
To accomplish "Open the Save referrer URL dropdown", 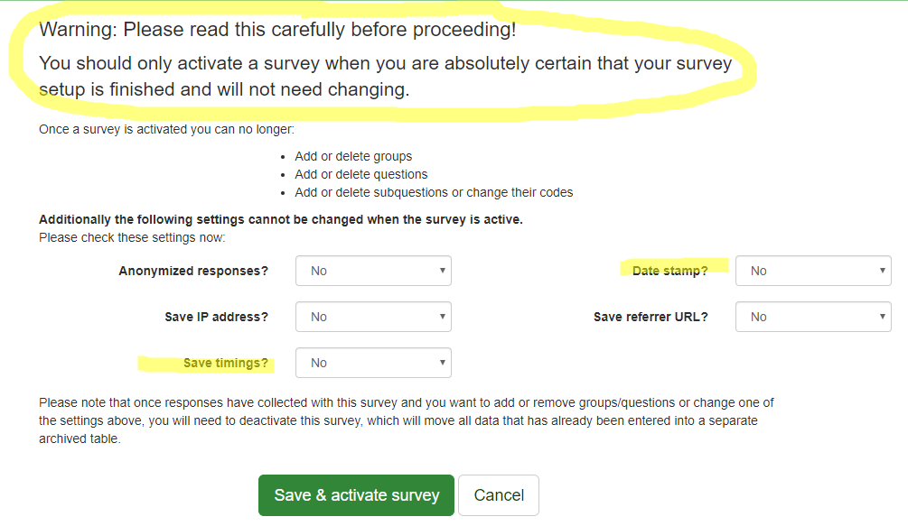I will pyautogui.click(x=813, y=317).
